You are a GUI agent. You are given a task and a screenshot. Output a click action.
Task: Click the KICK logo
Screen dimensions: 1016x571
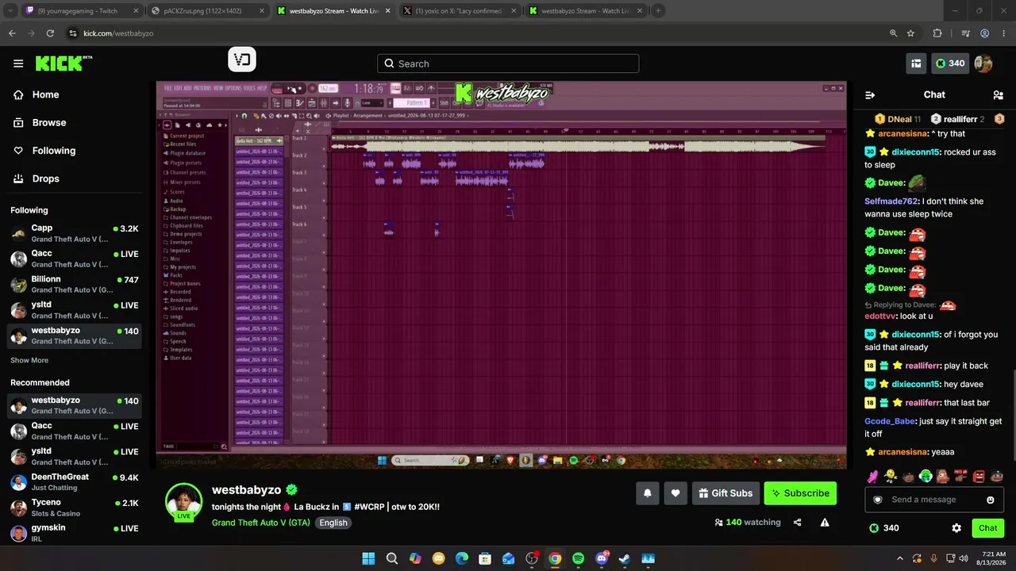64,63
